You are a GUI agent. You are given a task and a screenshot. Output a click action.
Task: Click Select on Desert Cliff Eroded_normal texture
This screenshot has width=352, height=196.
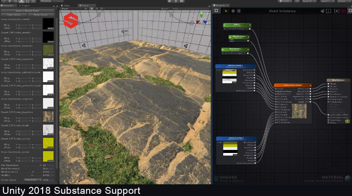pos(51,148)
